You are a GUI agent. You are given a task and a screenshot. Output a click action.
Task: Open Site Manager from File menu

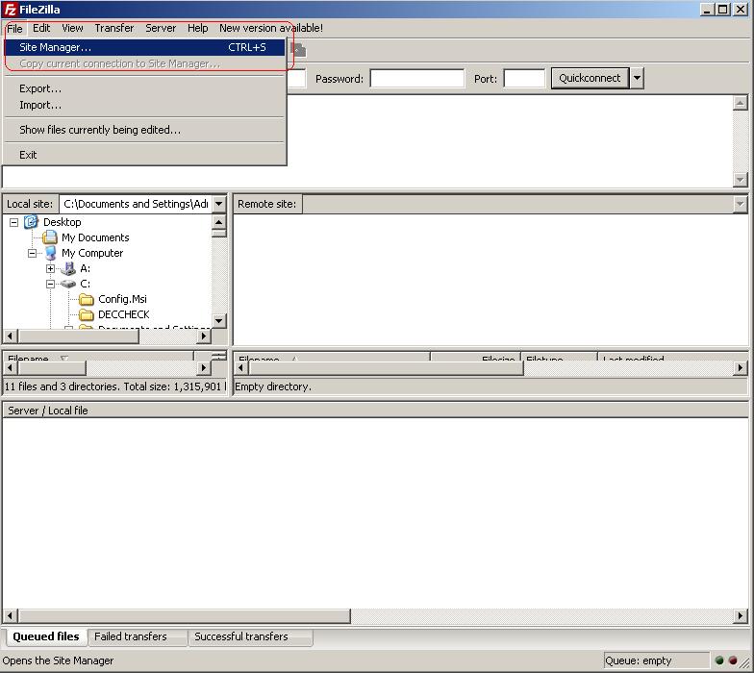point(144,47)
